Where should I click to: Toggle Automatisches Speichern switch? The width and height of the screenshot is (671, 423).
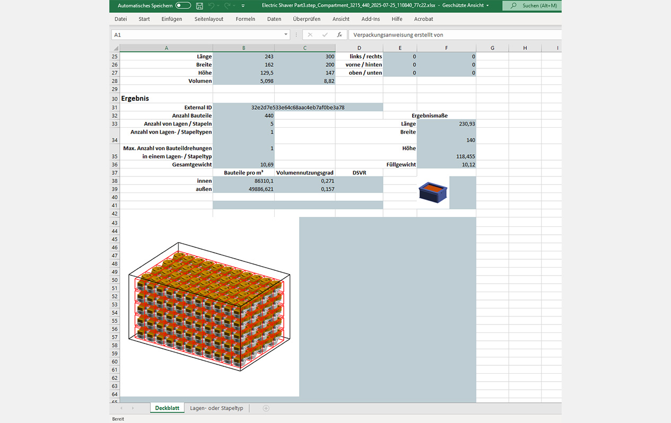tap(183, 6)
